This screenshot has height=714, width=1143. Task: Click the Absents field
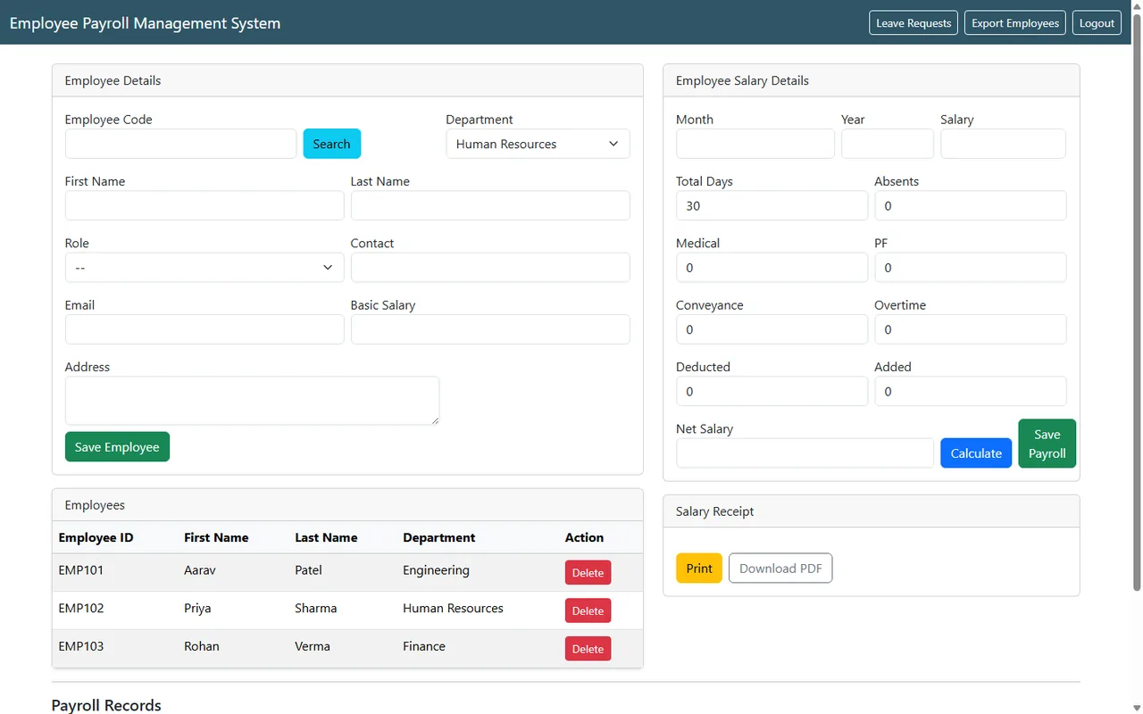pyautogui.click(x=971, y=205)
